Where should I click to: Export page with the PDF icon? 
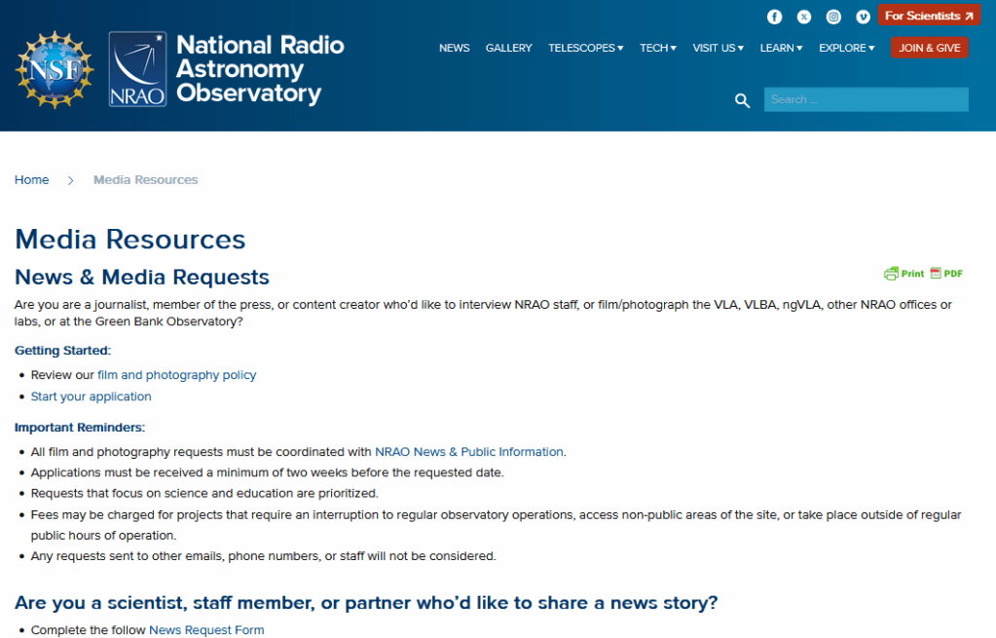click(x=946, y=274)
